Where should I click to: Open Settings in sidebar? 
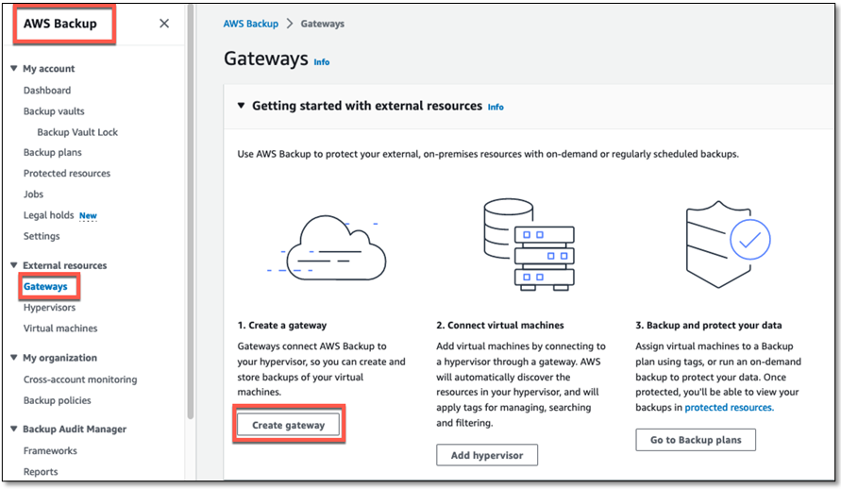point(42,236)
